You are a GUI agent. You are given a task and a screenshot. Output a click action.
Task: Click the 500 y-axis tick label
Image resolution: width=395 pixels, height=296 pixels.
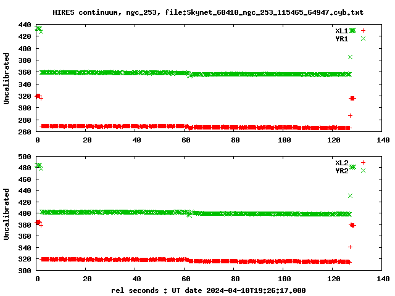25,157
